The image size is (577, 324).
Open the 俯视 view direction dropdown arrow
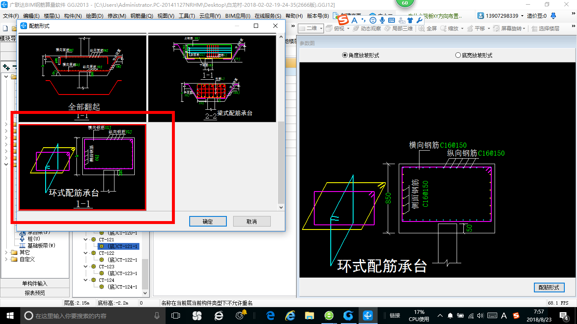(x=348, y=28)
